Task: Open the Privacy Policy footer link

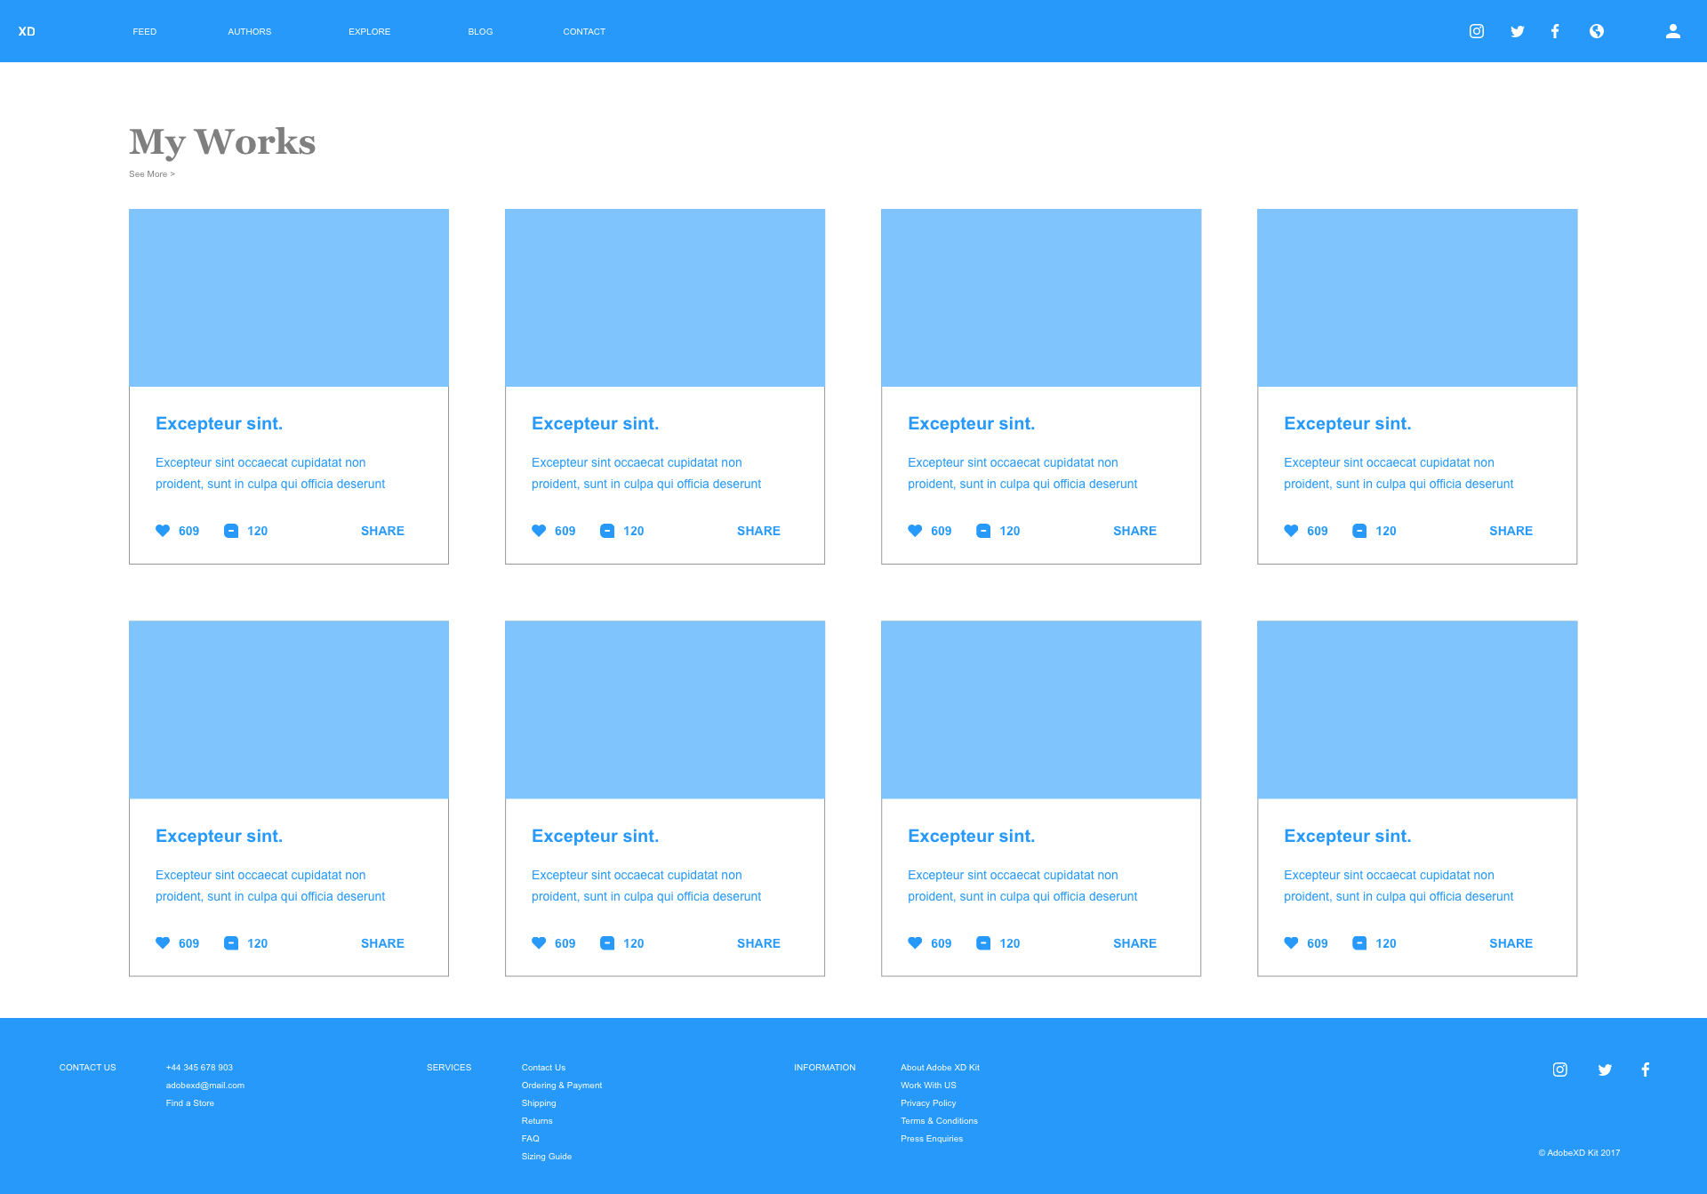Action: (x=928, y=1103)
